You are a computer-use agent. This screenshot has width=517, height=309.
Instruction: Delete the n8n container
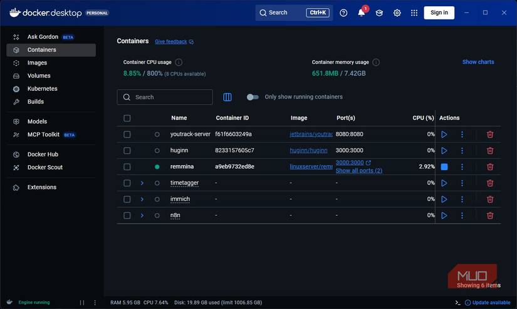tap(490, 216)
